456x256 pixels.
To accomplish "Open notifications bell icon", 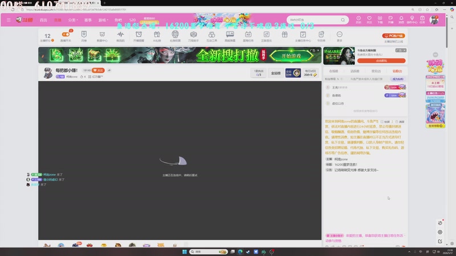I will pos(401,19).
